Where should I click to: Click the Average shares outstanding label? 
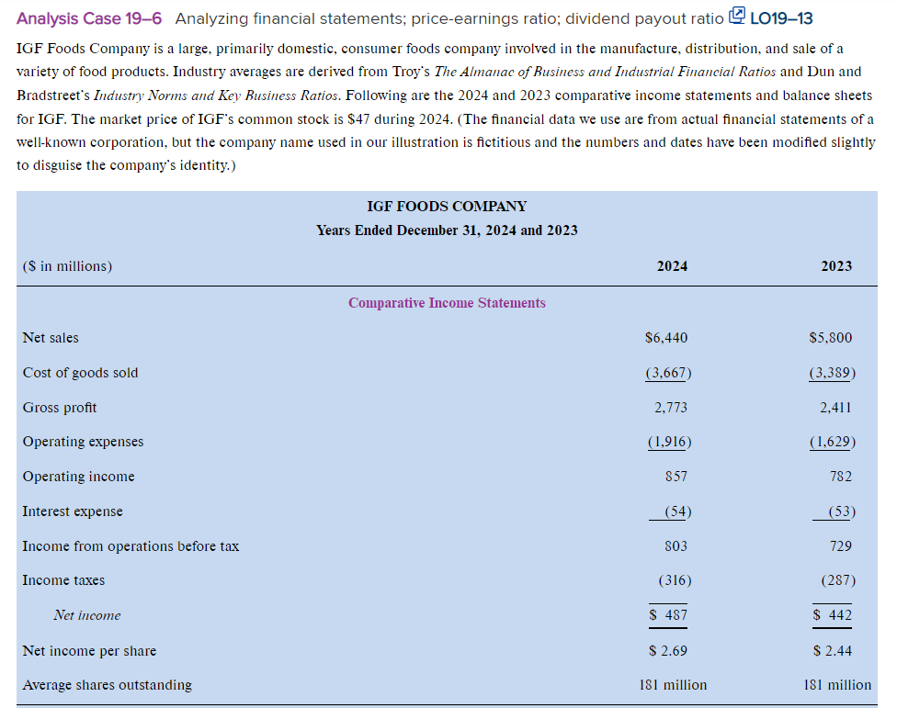pyautogui.click(x=108, y=685)
